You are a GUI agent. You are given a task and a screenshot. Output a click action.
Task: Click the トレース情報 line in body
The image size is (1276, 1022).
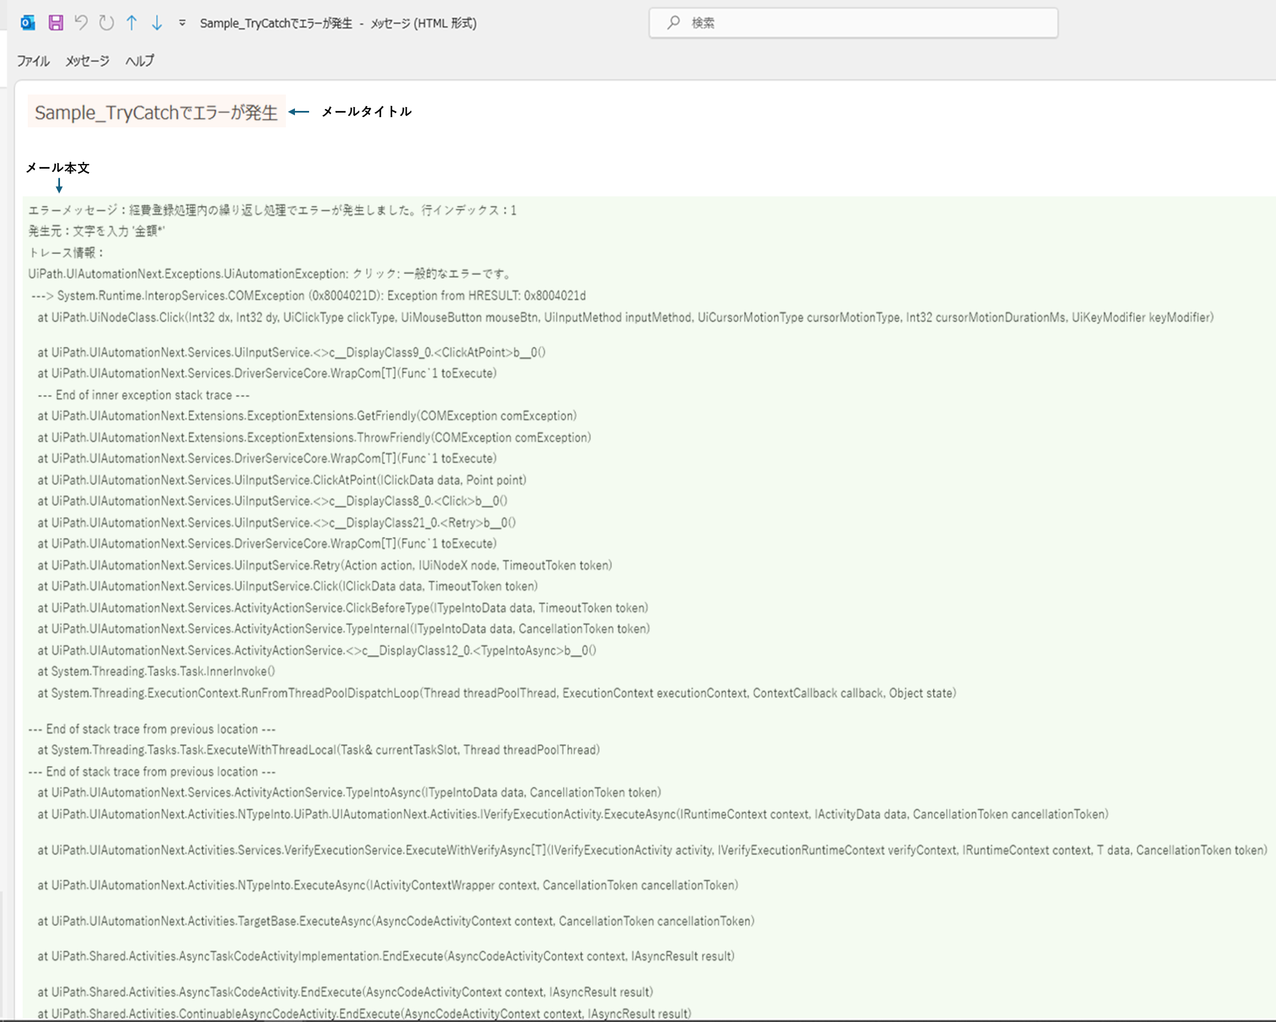click(x=67, y=253)
